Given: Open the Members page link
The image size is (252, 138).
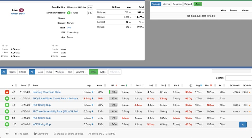Looking at the screenshot, I should [x=41, y=134].
